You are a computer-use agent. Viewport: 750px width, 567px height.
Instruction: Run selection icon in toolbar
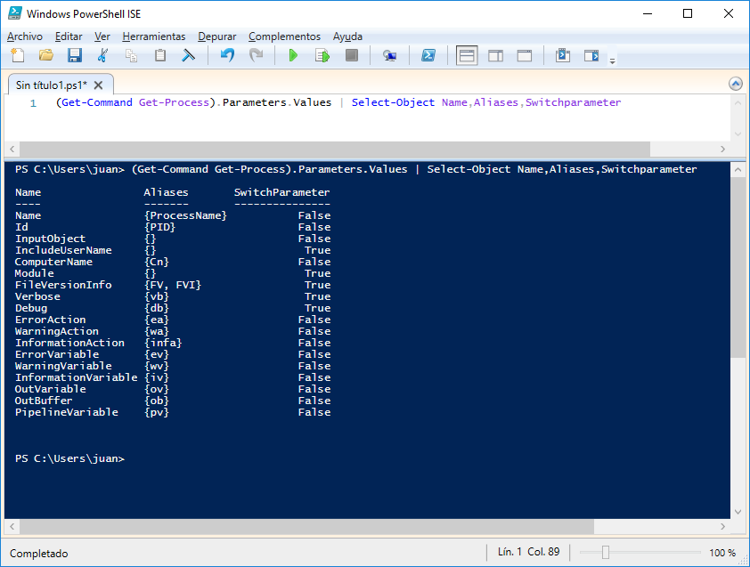click(322, 55)
